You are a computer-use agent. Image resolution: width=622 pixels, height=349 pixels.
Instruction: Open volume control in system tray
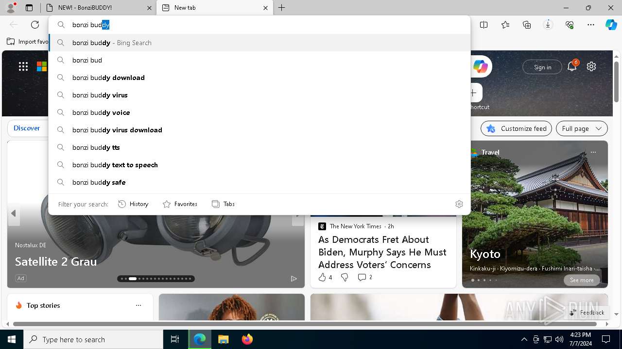click(559, 339)
